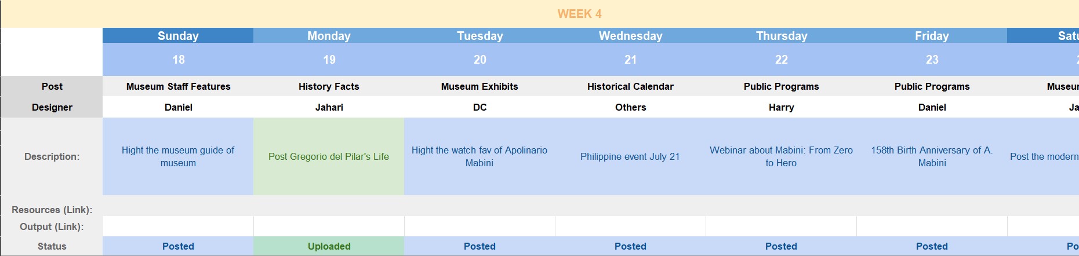
Task: Click the Hight the watch fav description cell
Action: tap(479, 156)
